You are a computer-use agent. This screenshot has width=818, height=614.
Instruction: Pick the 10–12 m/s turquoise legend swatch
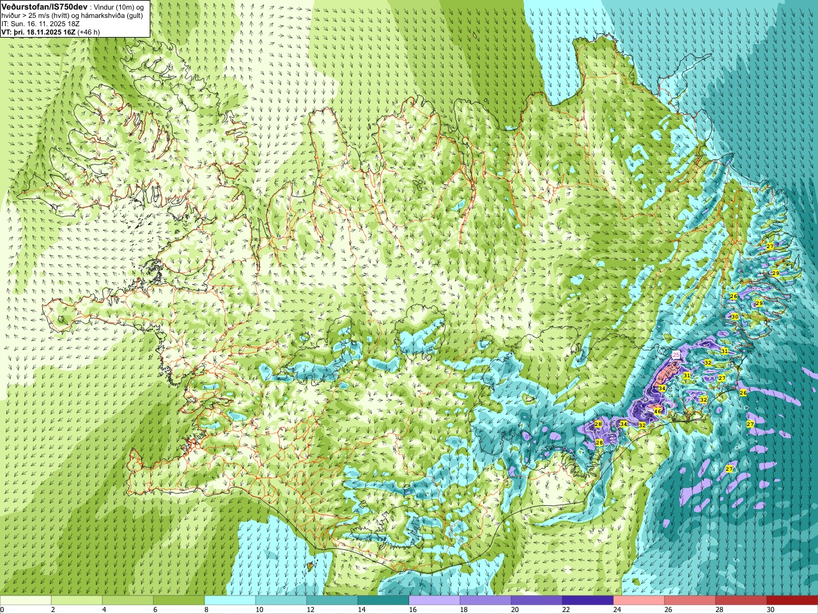pyautogui.click(x=281, y=601)
